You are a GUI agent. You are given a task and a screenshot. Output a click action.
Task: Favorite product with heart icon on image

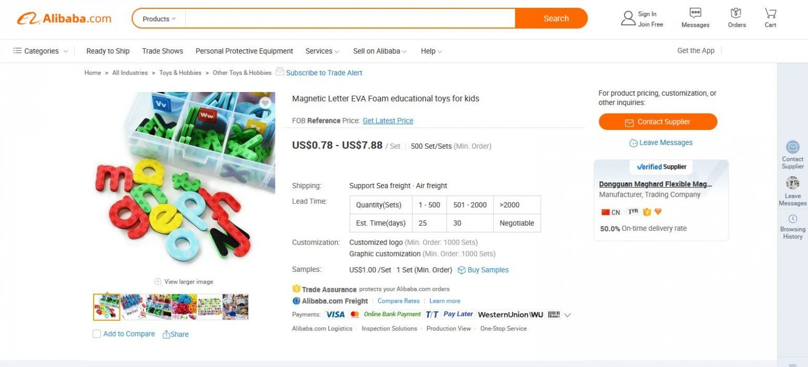[265, 103]
